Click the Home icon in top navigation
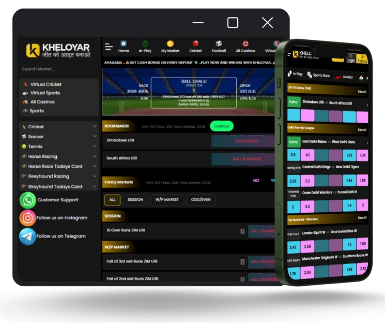Screen dimensions: 385x323 tap(124, 44)
